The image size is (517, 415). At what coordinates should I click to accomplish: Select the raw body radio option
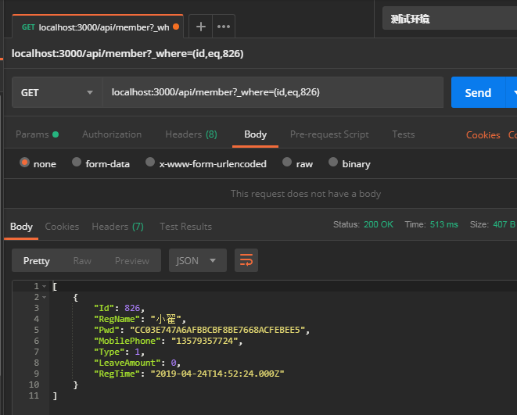point(287,163)
